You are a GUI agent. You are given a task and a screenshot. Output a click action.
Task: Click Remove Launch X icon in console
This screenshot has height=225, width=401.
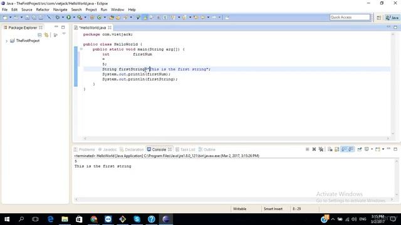[314, 149]
